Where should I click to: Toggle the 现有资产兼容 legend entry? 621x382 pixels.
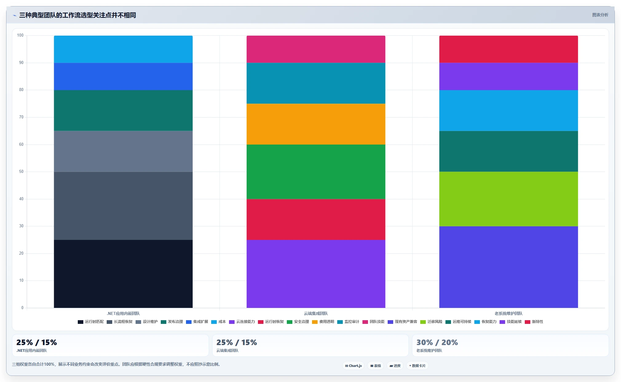tap(402, 322)
